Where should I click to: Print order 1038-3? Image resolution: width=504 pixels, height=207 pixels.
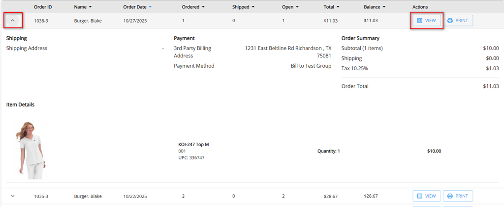(x=458, y=21)
